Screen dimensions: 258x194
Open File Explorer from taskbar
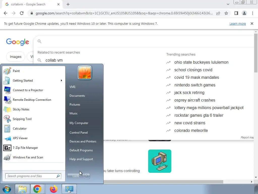coord(22,189)
